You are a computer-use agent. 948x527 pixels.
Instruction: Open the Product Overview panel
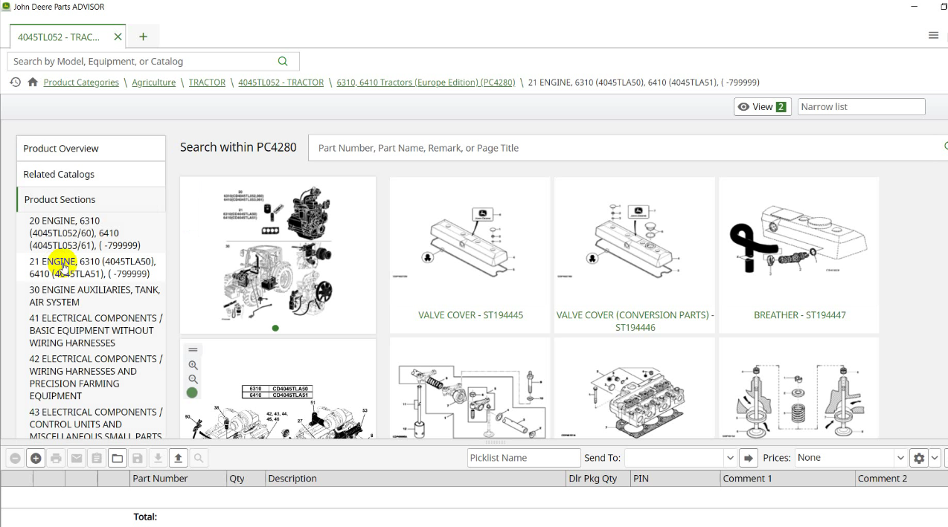[x=91, y=149]
